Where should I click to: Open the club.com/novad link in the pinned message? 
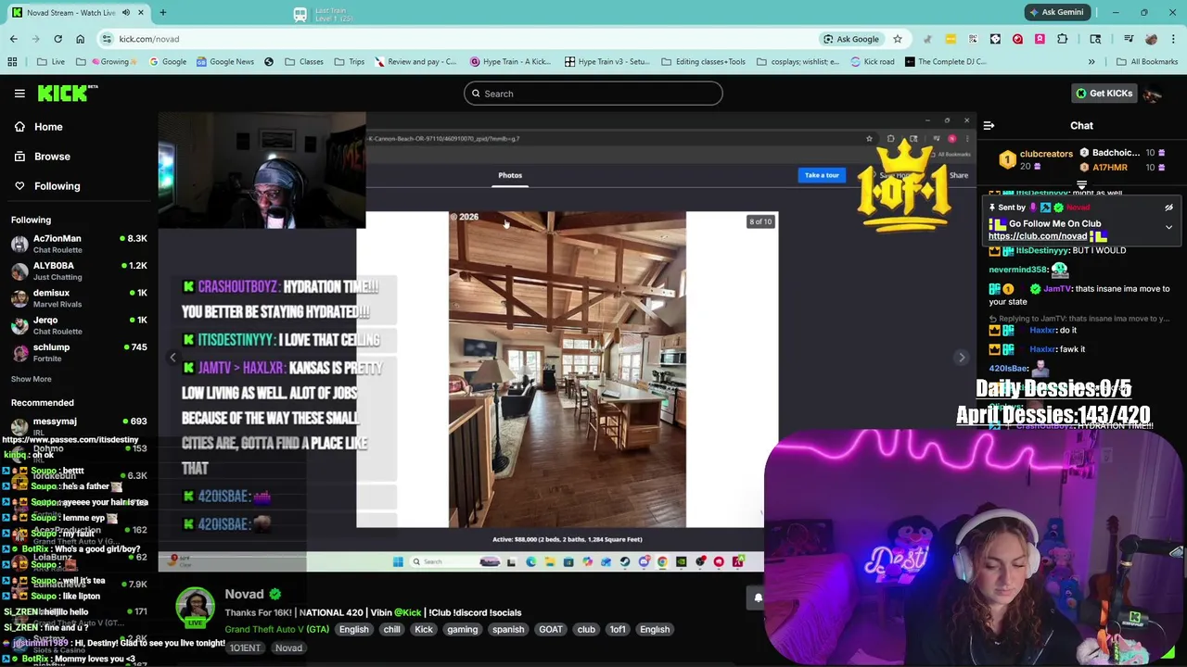pos(1037,236)
